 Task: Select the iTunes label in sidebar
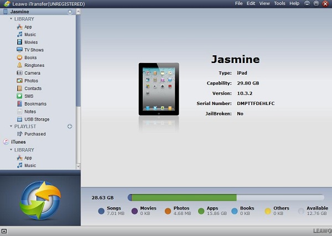point(18,142)
